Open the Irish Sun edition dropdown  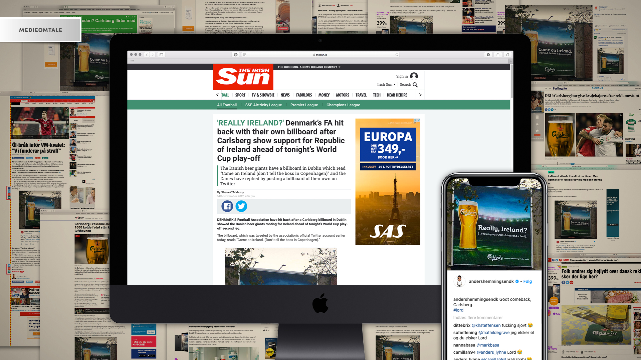click(x=386, y=85)
